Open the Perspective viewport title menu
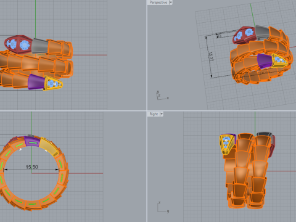 (x=158, y=2)
